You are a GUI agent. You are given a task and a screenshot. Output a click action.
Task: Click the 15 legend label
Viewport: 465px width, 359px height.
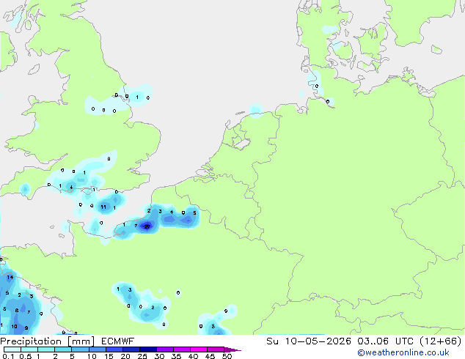click(x=109, y=356)
